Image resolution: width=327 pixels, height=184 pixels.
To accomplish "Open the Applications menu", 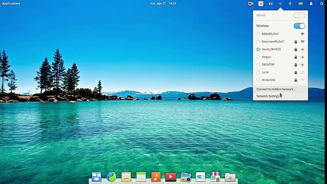I will click(x=11, y=4).
